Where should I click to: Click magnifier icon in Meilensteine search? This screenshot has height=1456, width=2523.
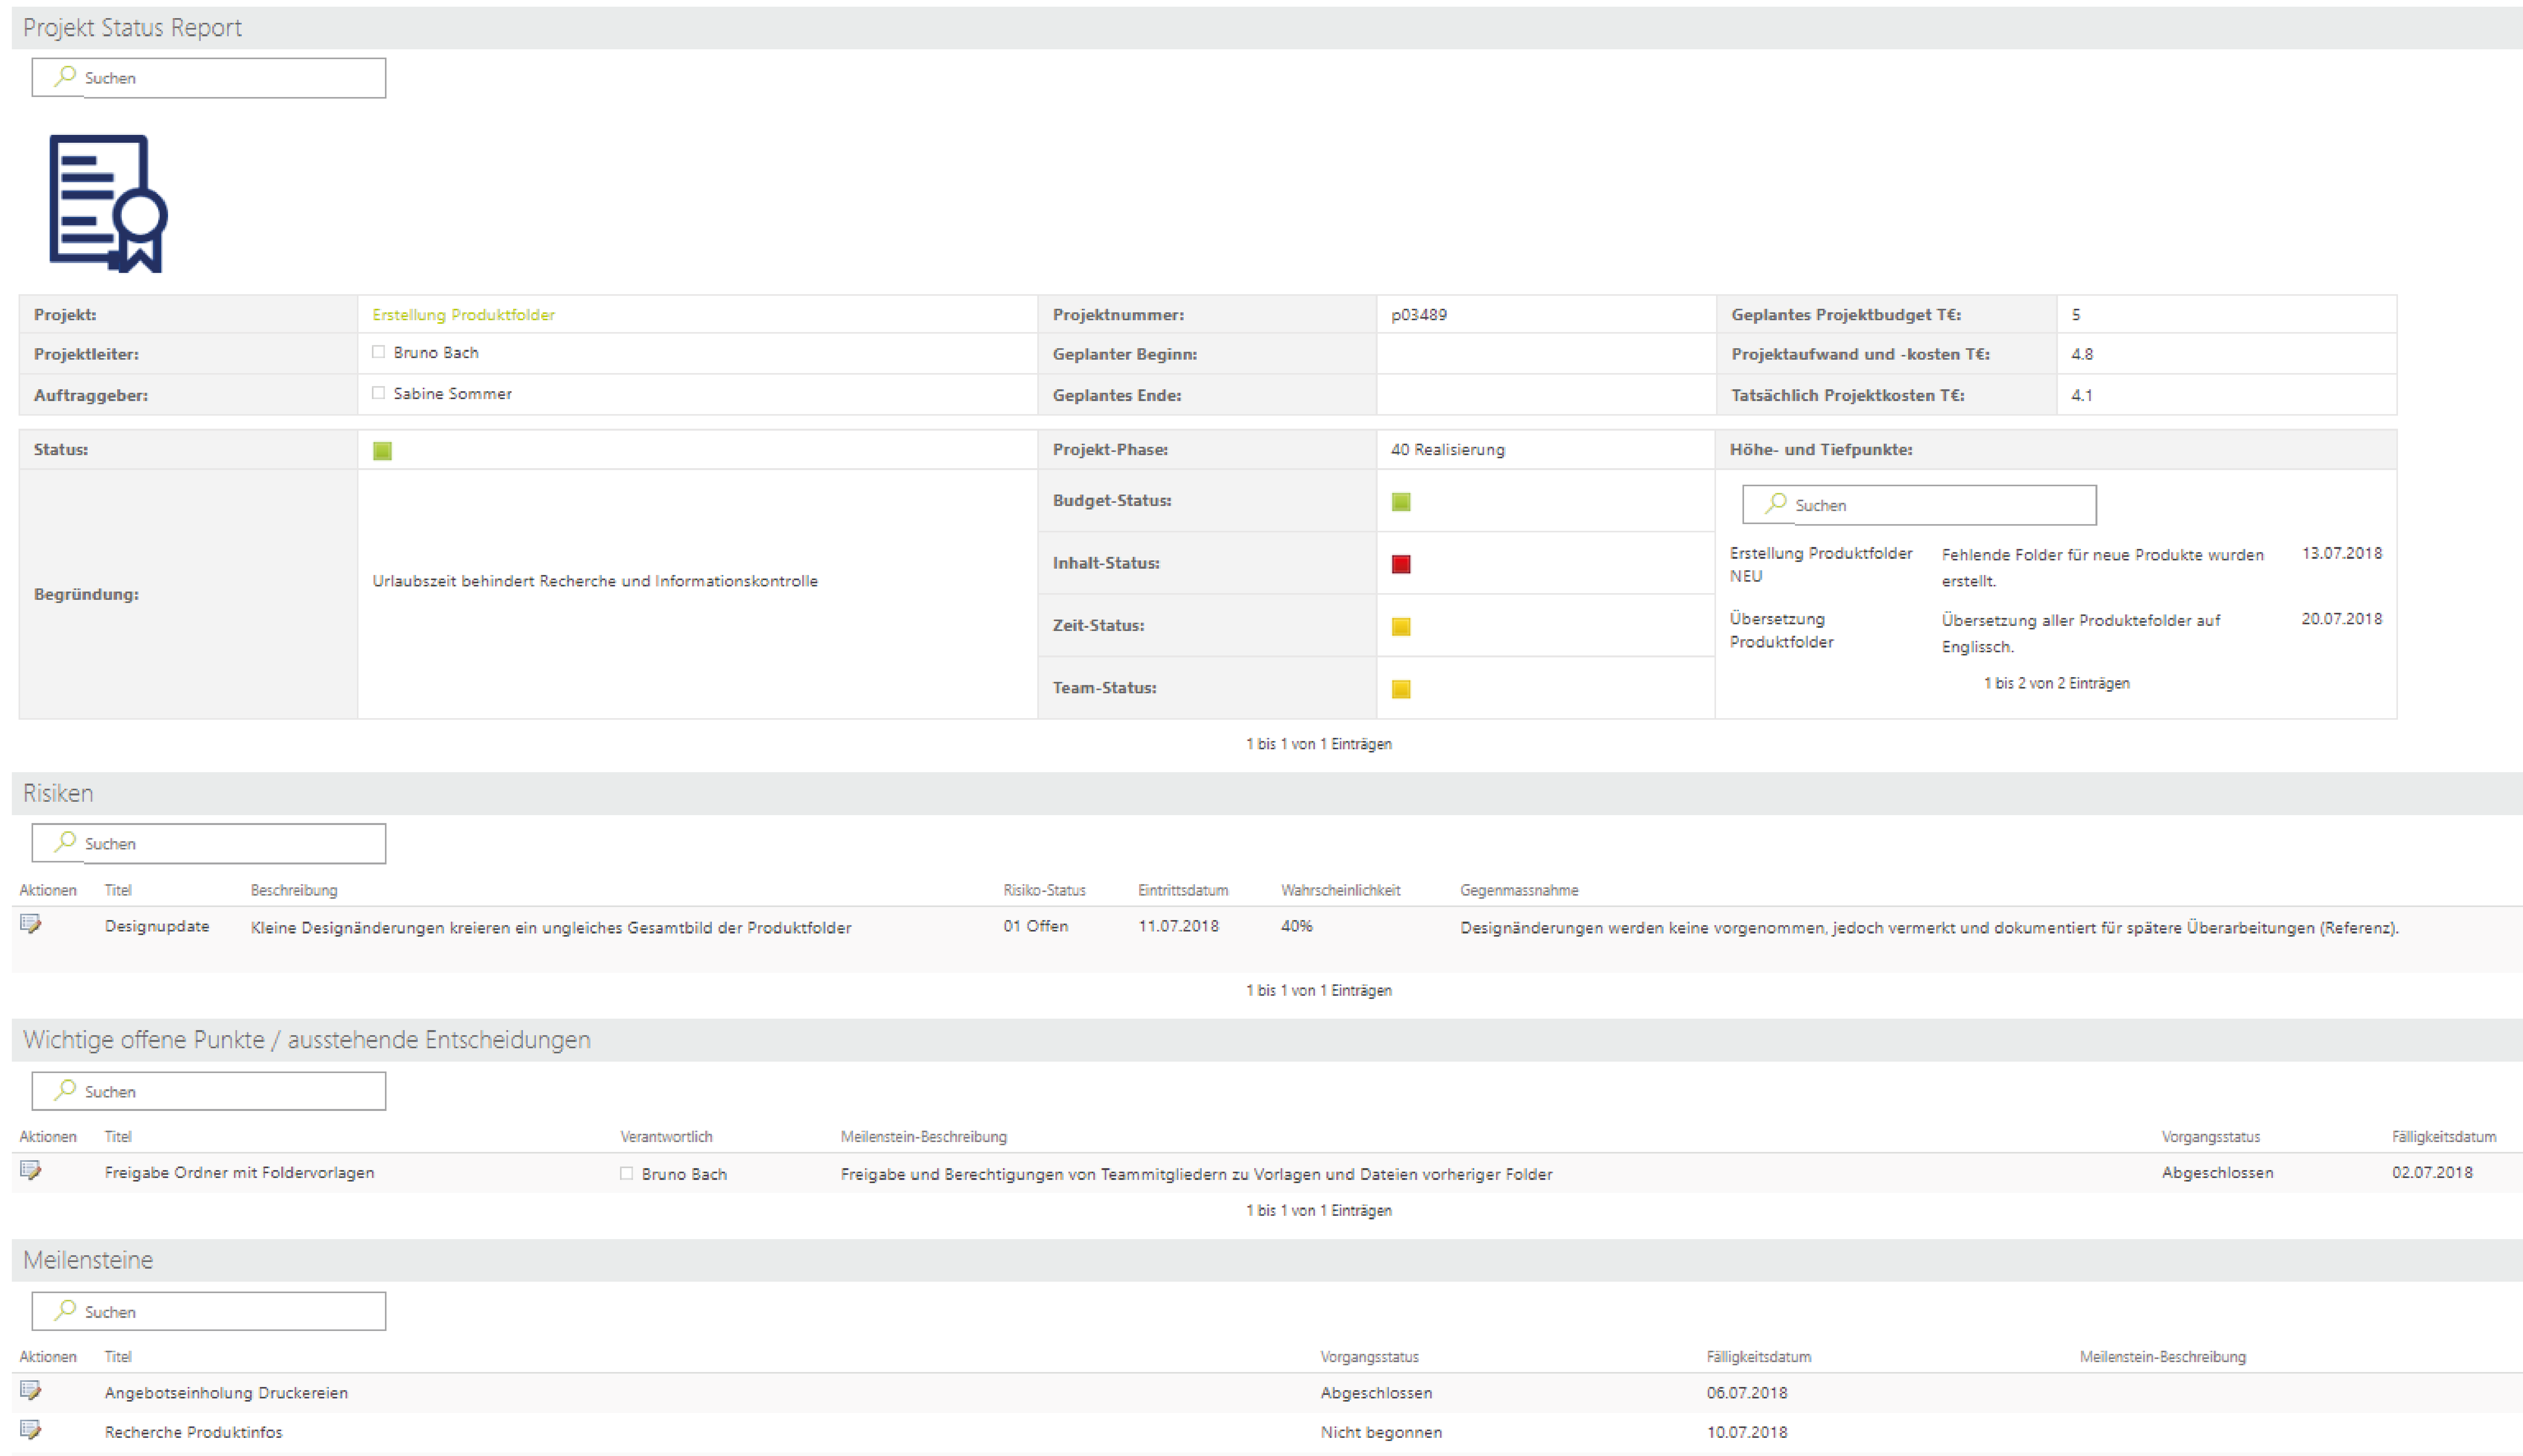pyautogui.click(x=65, y=1310)
